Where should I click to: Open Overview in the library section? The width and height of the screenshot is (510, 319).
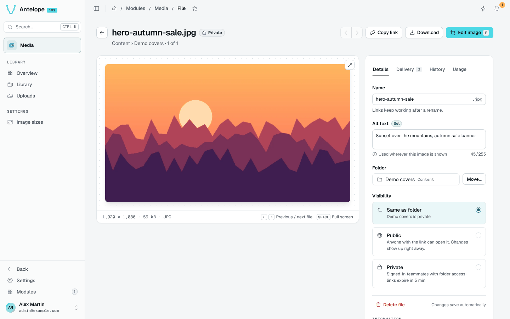(x=42, y=73)
